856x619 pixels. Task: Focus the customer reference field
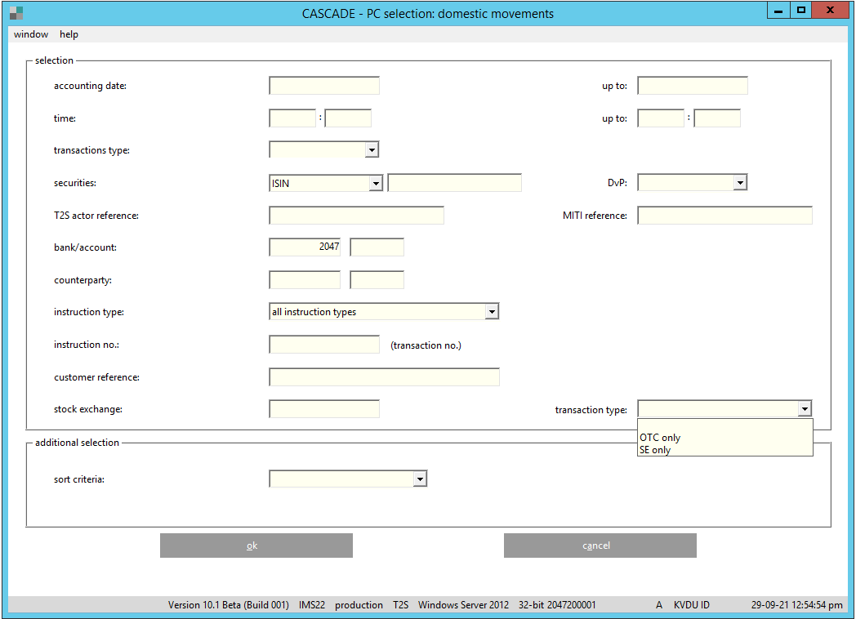[x=384, y=377]
